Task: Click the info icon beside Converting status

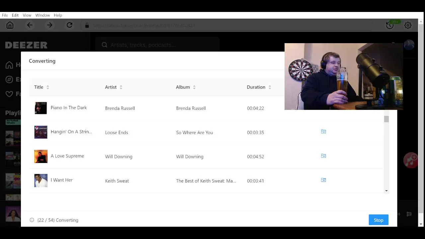Action: 32,220
